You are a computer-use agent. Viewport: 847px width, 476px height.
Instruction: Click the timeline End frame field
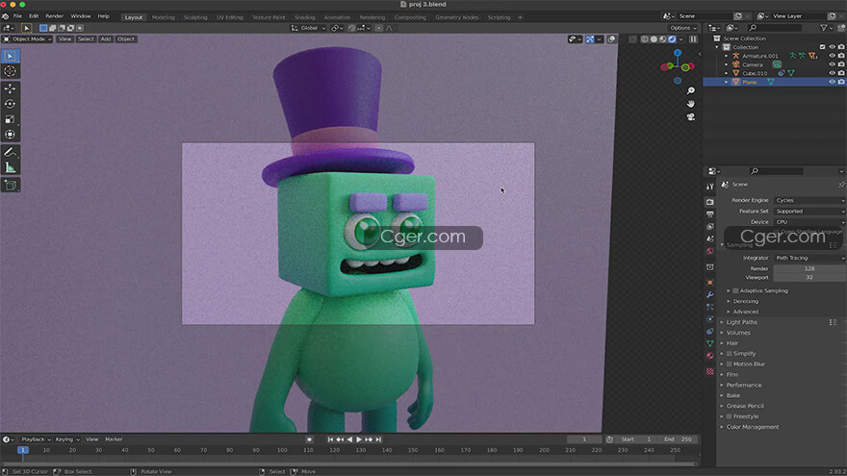(678, 439)
